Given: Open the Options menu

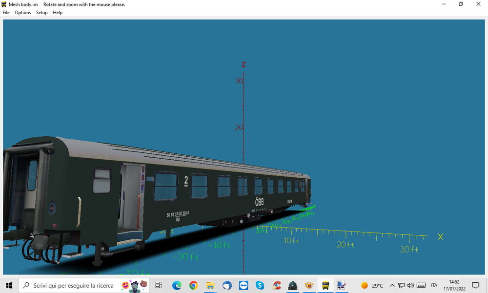Looking at the screenshot, I should 23,13.
